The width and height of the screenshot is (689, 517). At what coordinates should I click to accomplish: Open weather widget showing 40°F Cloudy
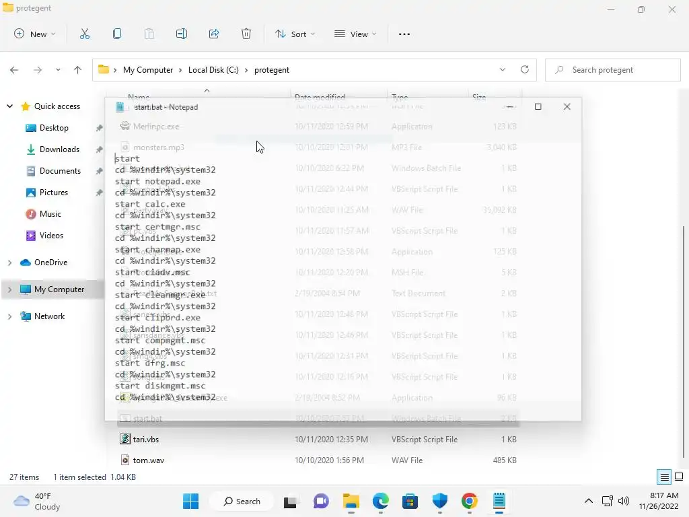coord(38,501)
